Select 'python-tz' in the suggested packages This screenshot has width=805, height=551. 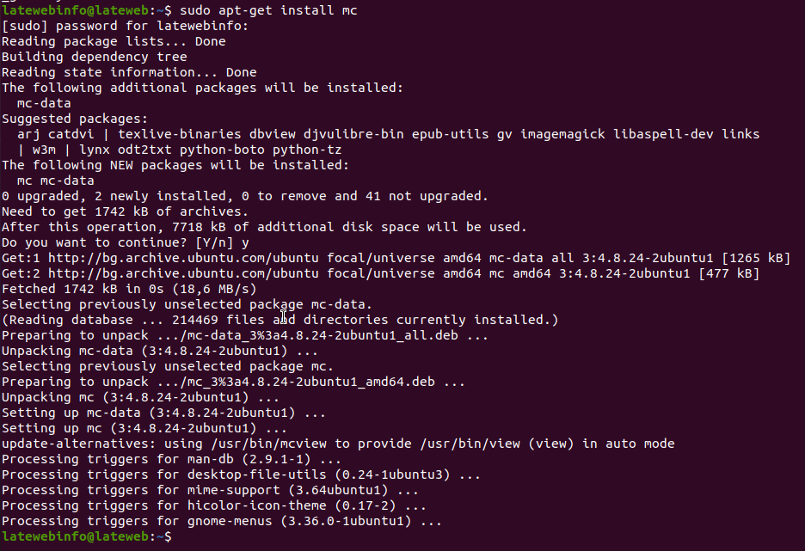click(x=307, y=150)
